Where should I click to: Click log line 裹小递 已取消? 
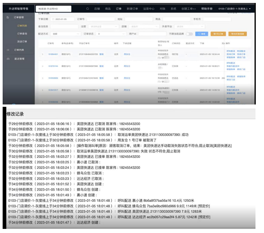click(x=54, y=162)
